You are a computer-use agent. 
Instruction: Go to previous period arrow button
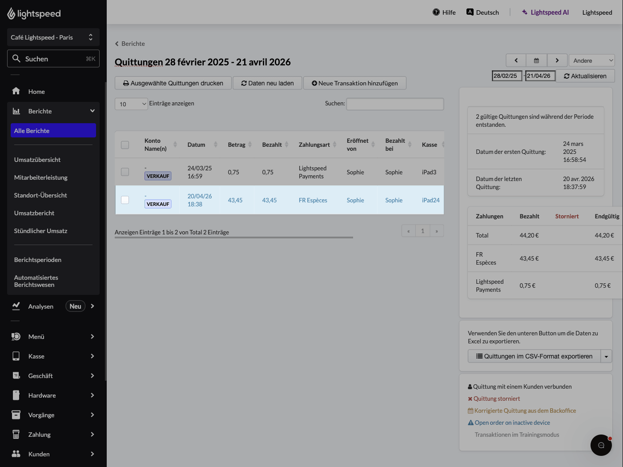516,60
